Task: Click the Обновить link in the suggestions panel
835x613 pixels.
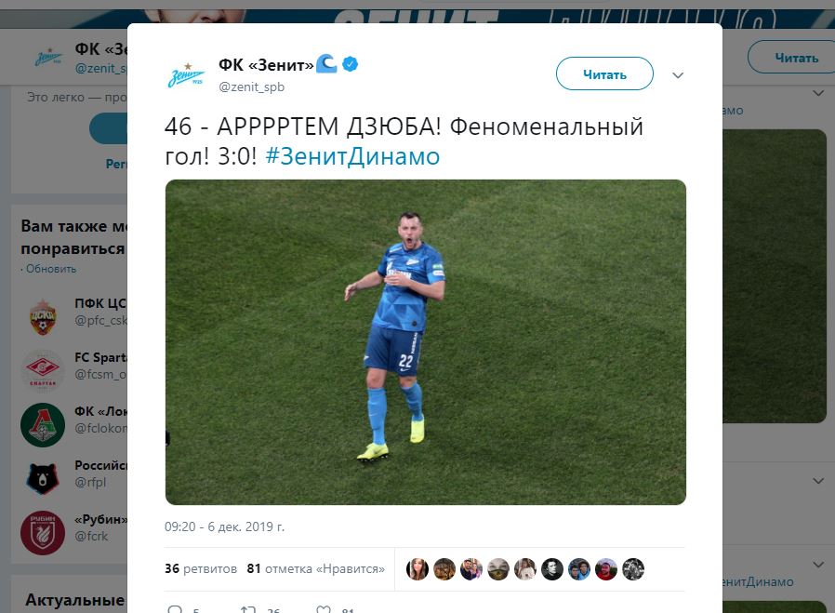Action: (x=51, y=269)
